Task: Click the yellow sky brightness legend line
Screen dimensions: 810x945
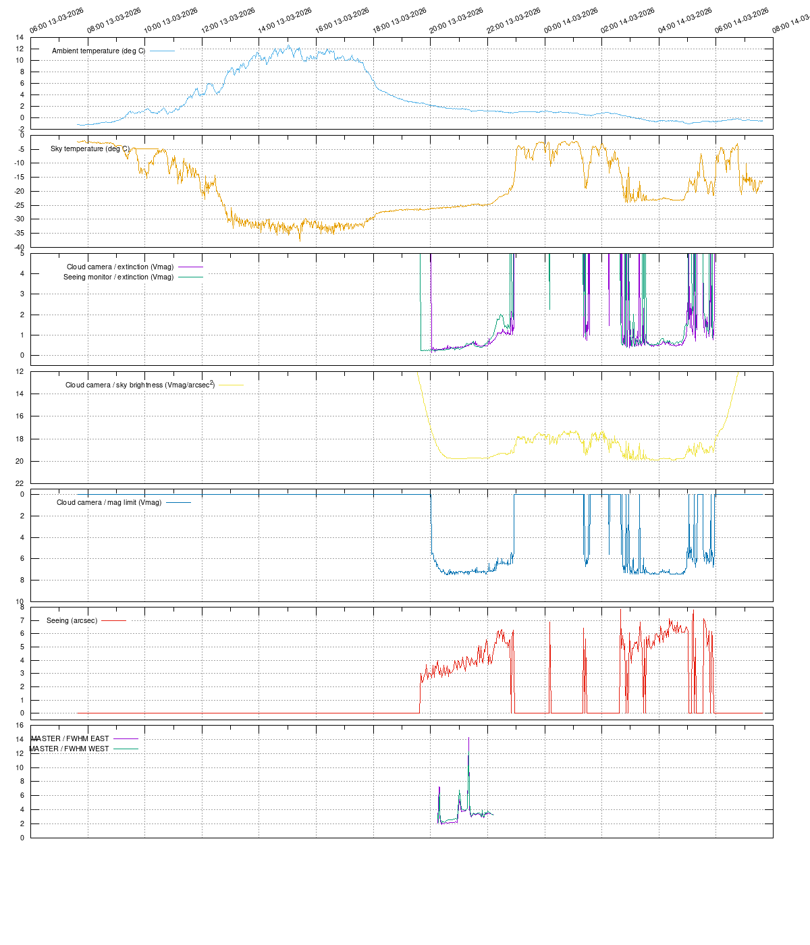Action: point(231,385)
